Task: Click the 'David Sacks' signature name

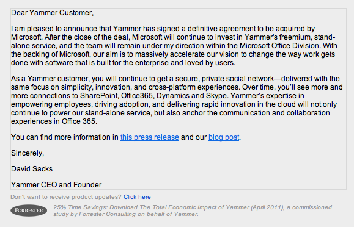Action: tap(32, 169)
